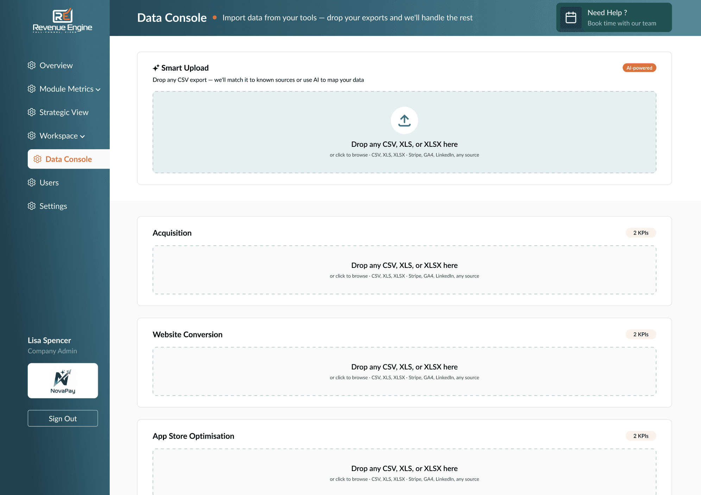The width and height of the screenshot is (701, 495).
Task: Open Module Metrics in sidebar
Action: [67, 89]
